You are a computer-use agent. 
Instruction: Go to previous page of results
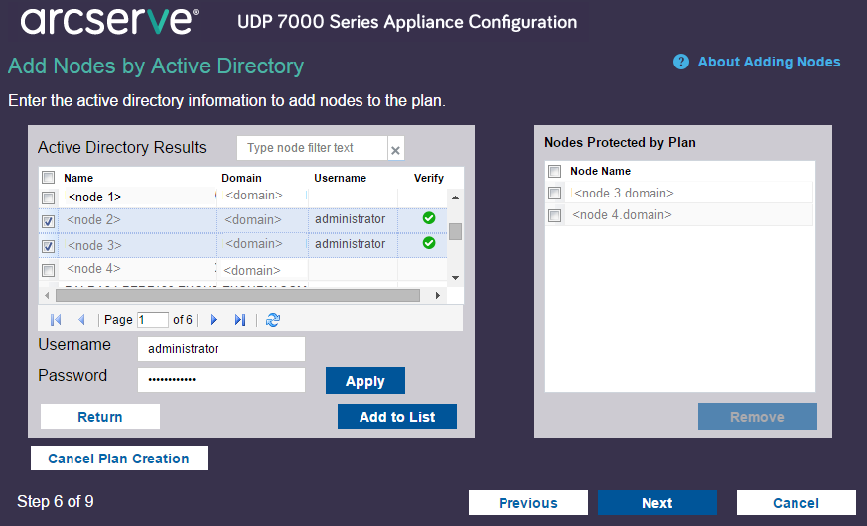(81, 320)
